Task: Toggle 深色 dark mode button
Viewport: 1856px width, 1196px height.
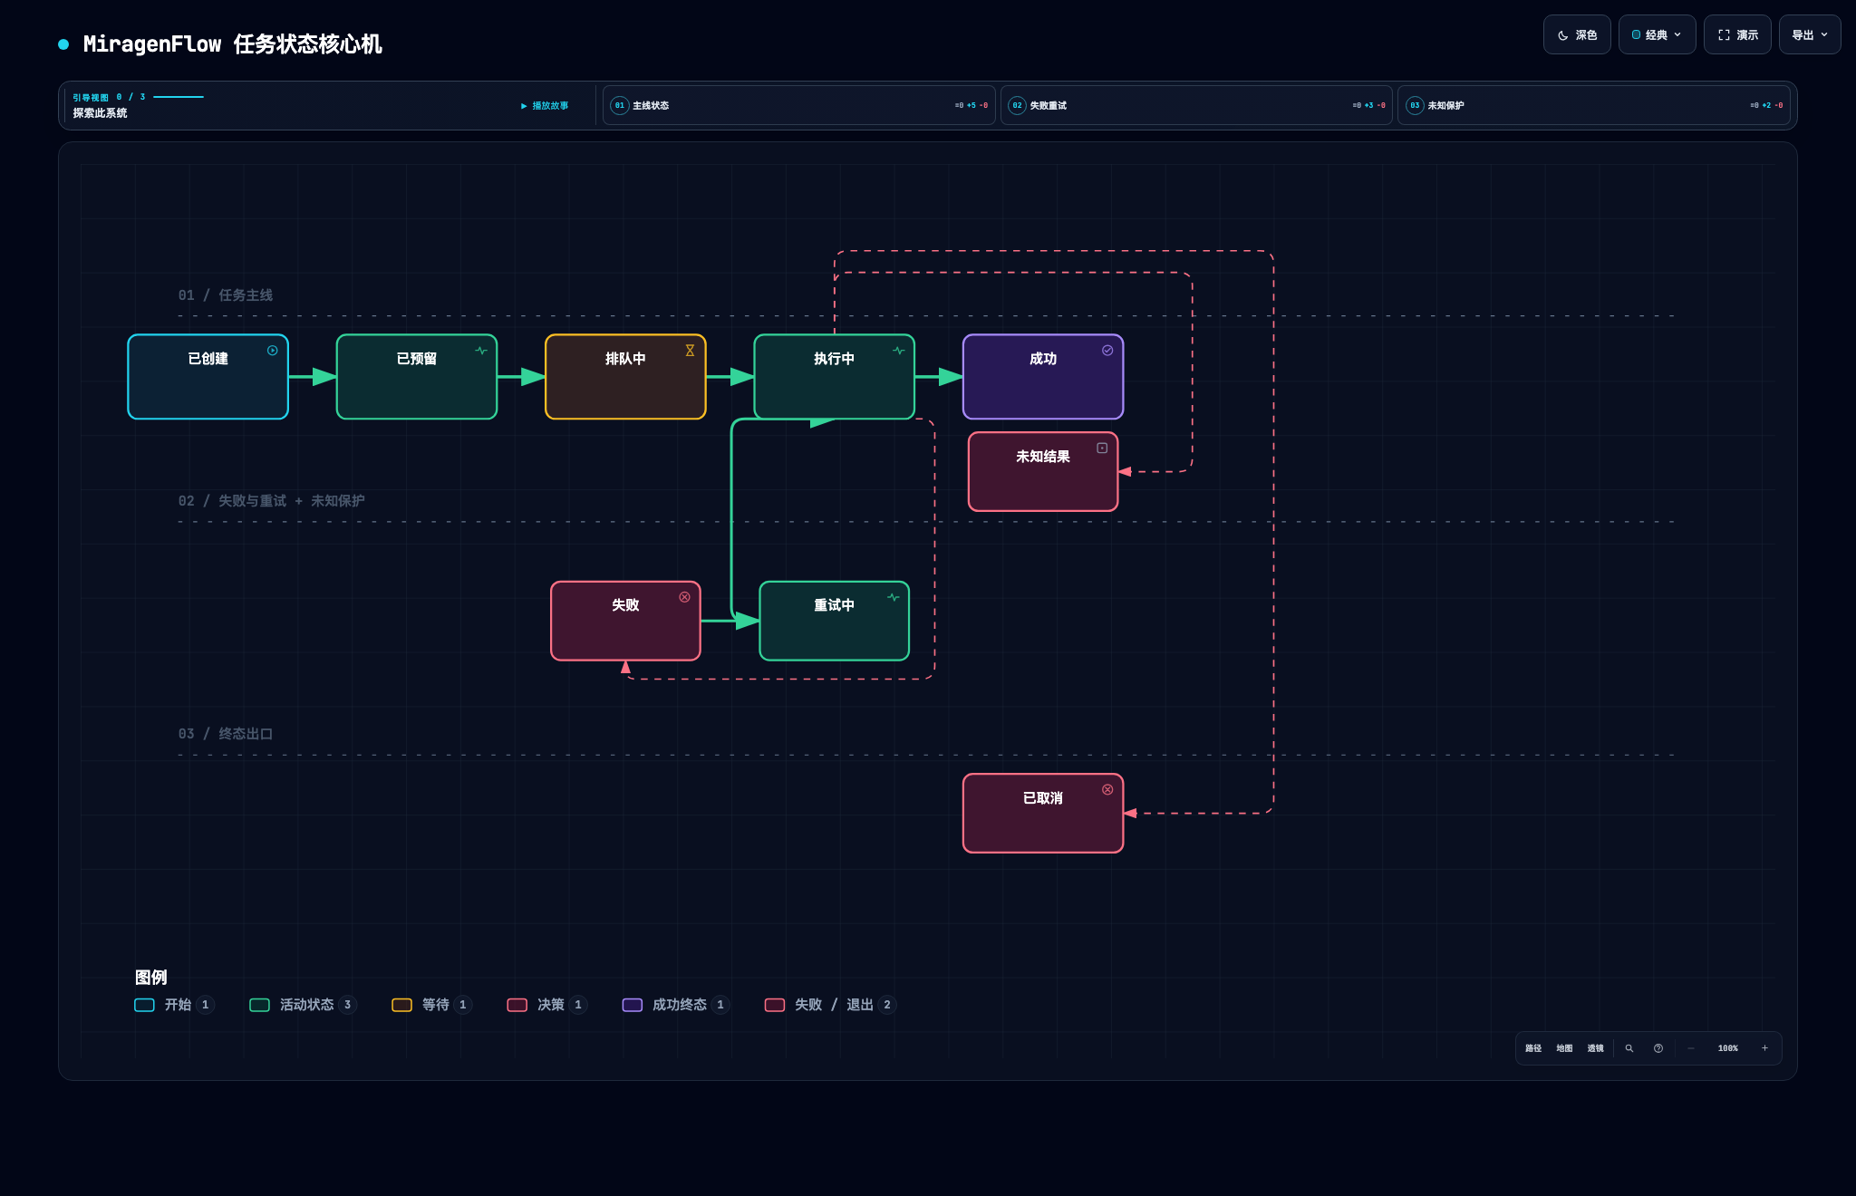Action: (1577, 35)
